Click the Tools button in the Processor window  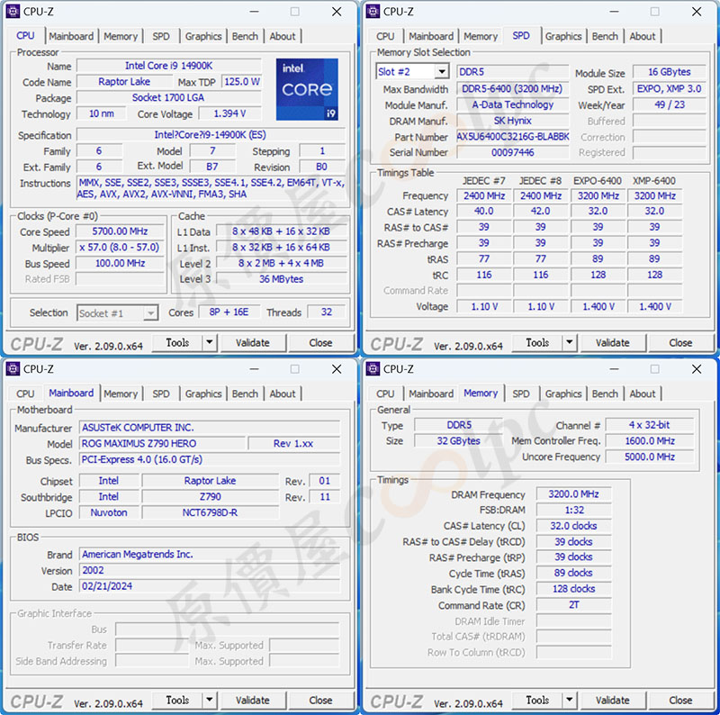coord(177,342)
